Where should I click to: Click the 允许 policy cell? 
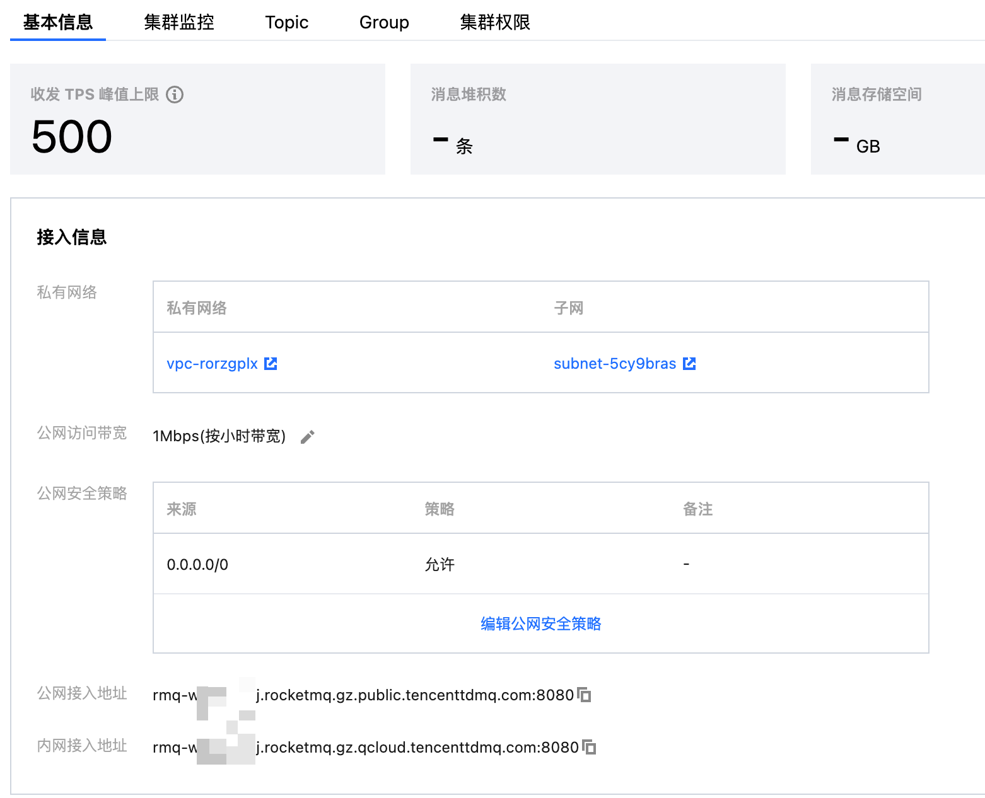[440, 564]
